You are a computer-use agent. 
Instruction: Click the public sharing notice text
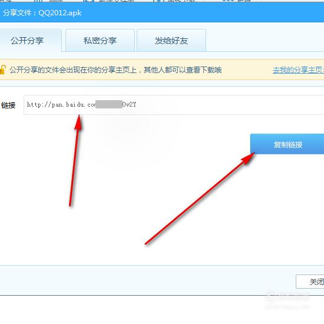pos(115,70)
